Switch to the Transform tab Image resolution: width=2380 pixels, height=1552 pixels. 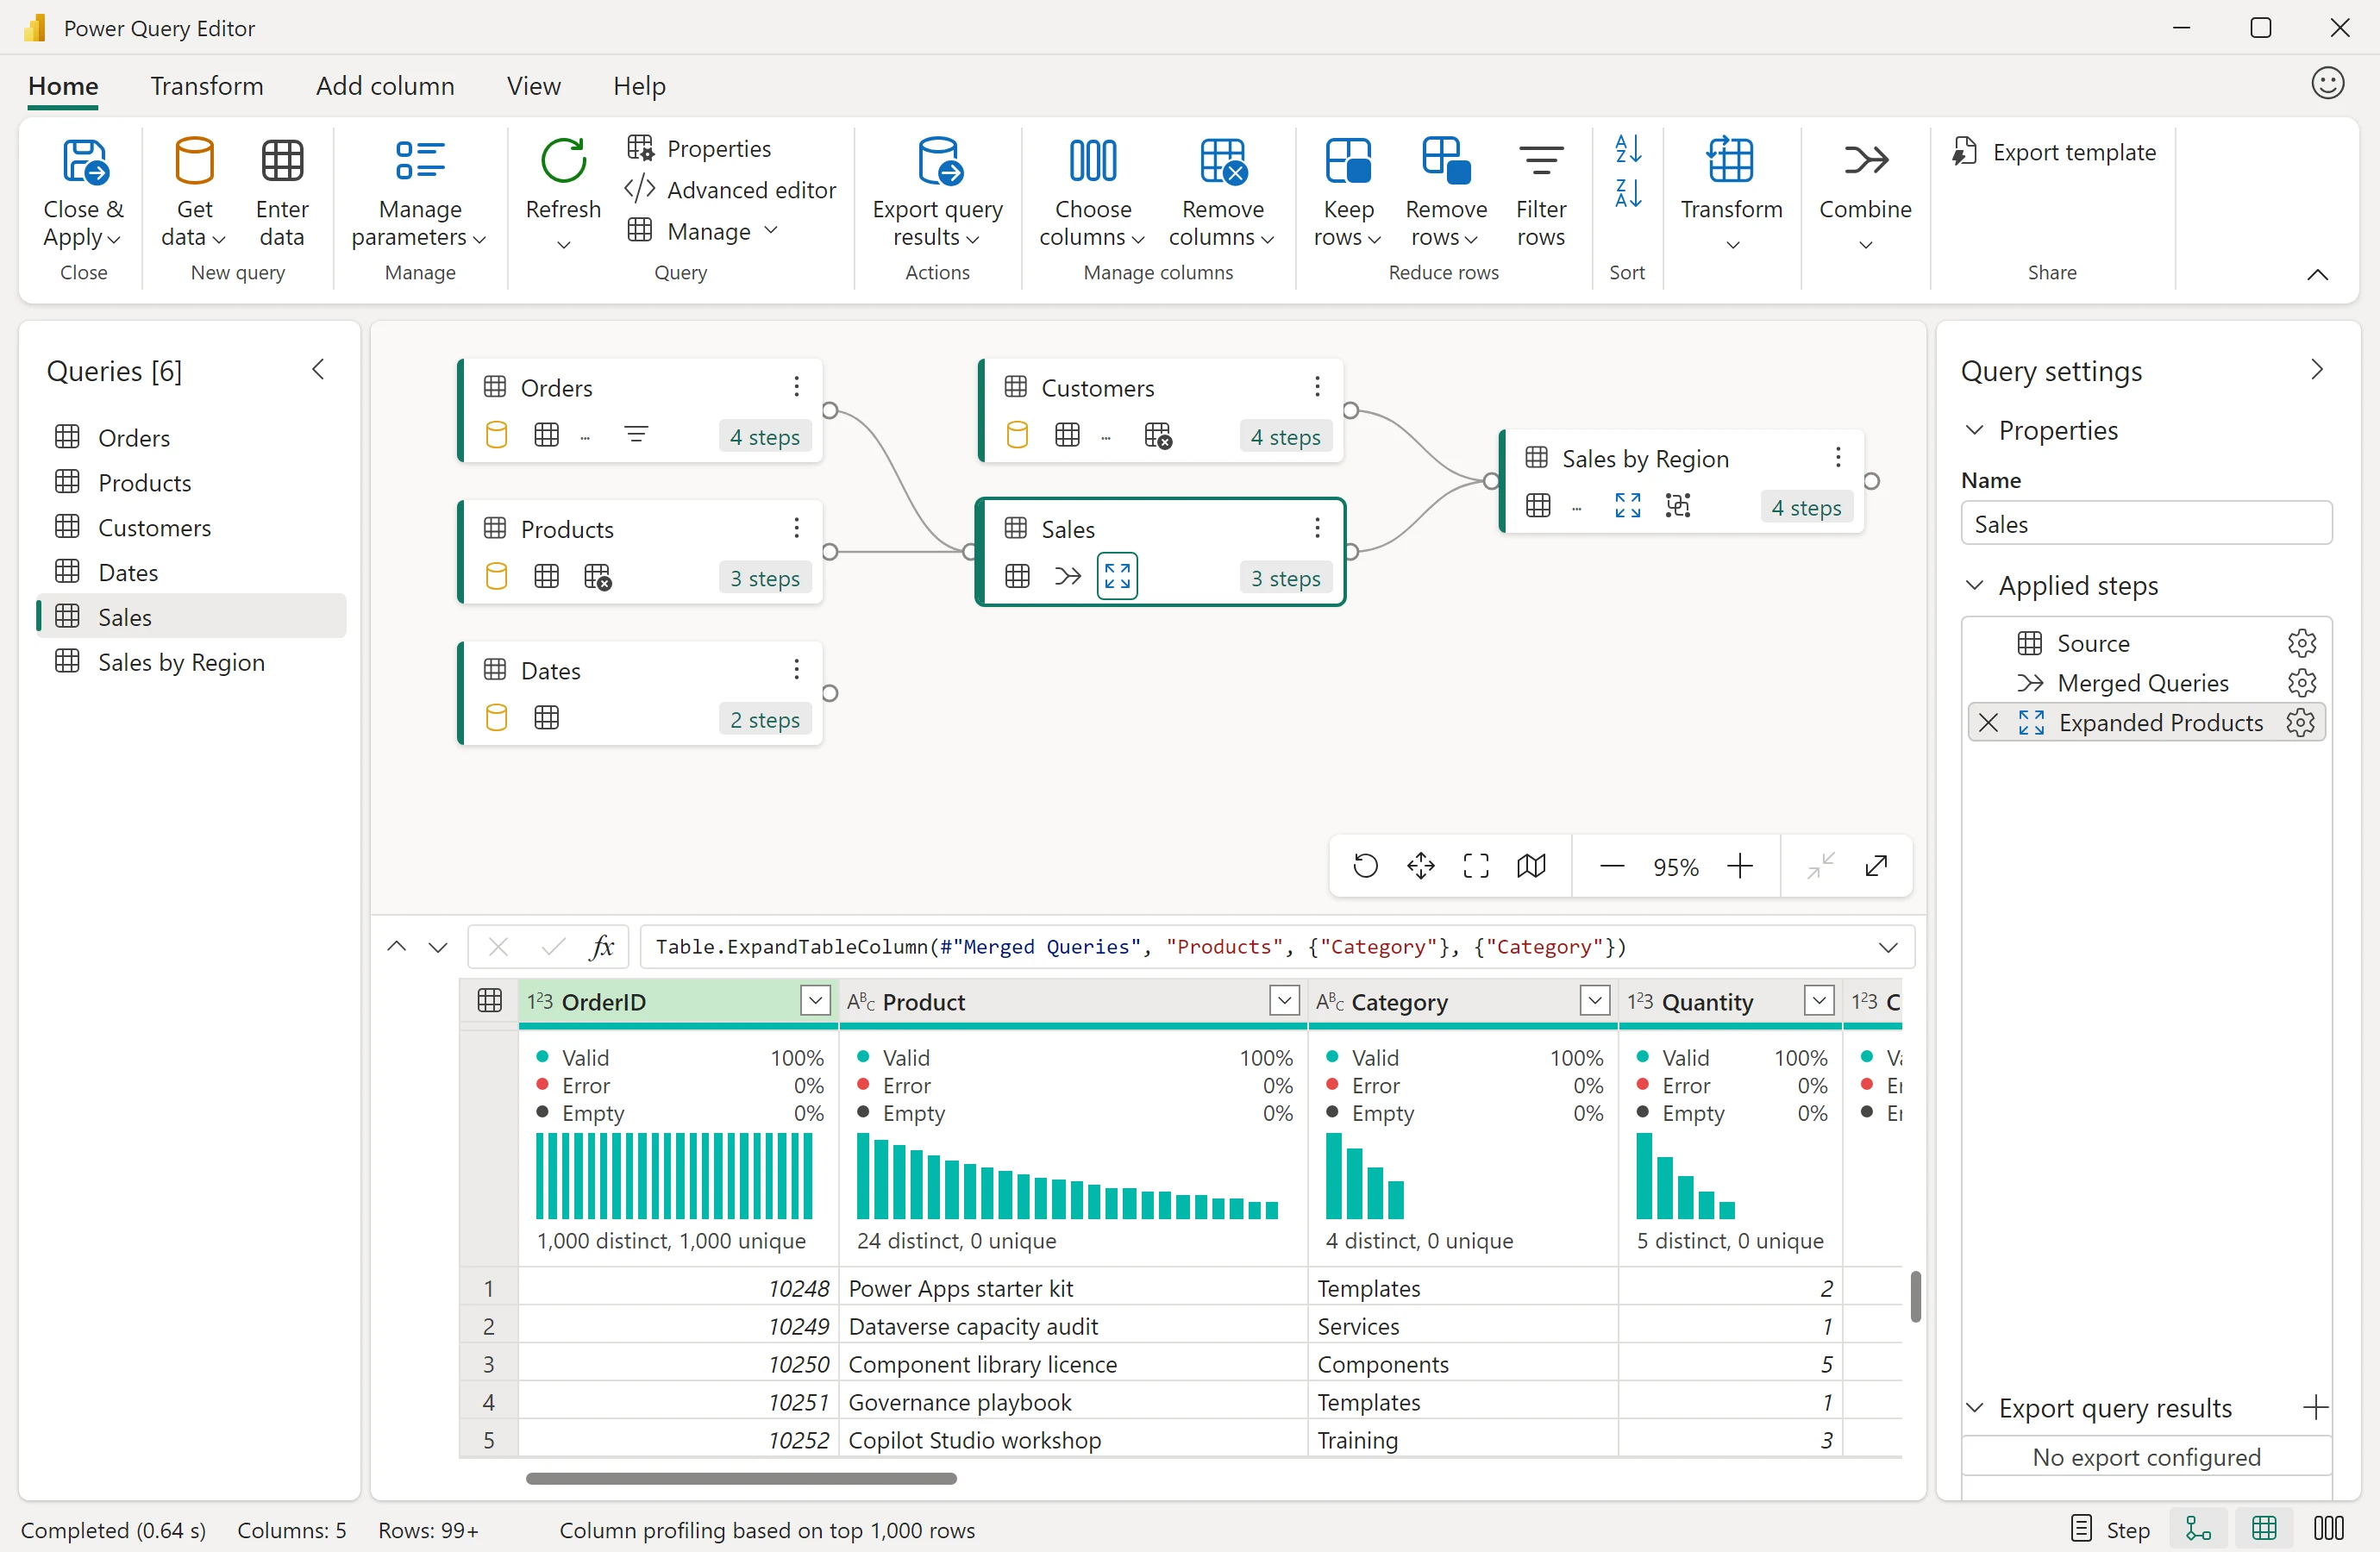click(x=207, y=86)
